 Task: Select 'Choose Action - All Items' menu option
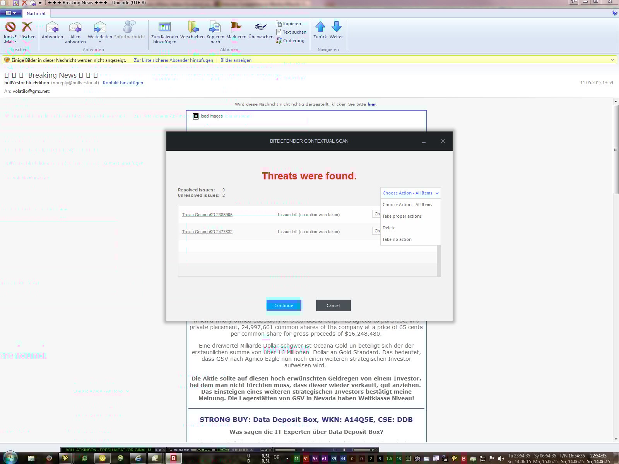coord(410,205)
